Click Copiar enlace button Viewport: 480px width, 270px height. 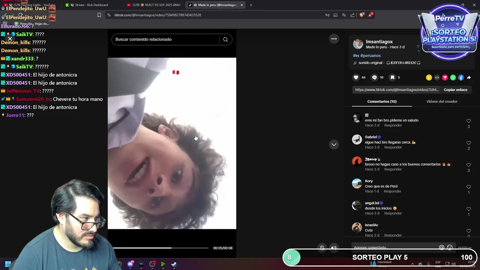coord(455,90)
